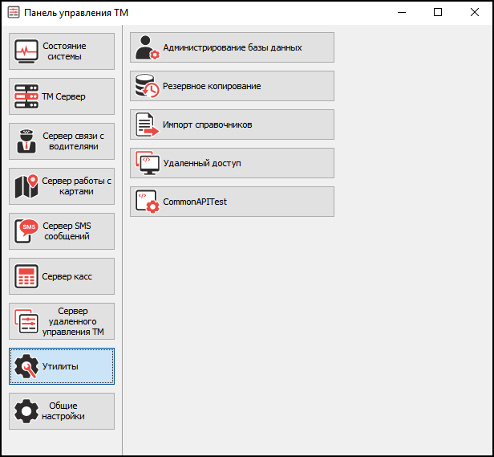Click the sliders icon for remote control server
494x457 pixels.
pos(26,321)
